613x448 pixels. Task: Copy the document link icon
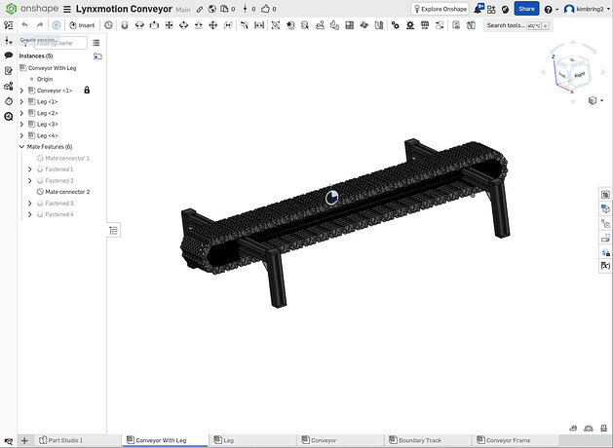tap(200, 9)
